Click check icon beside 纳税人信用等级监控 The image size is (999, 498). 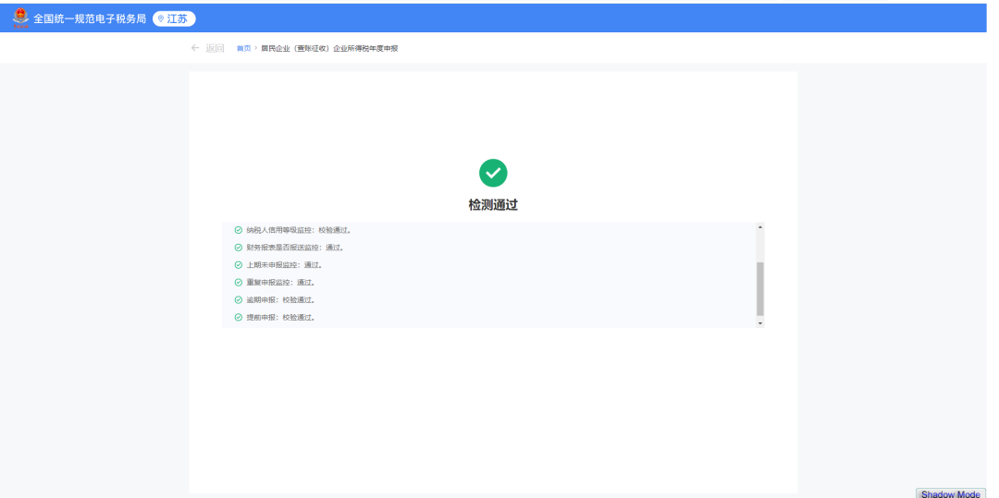tap(239, 230)
